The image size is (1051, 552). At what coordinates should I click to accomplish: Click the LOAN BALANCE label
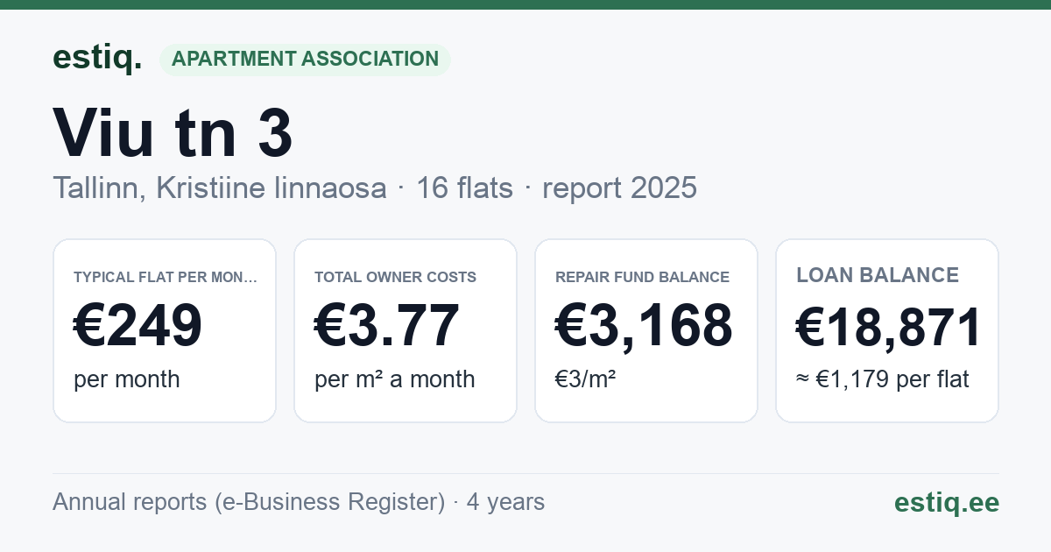pyautogui.click(x=878, y=275)
